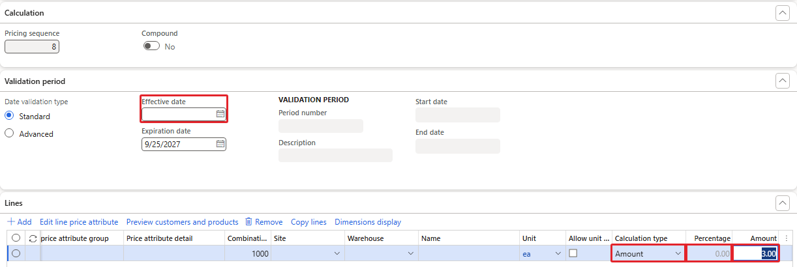Click the Name cell in the row
Screen dimensions: 797x267
pyautogui.click(x=469, y=254)
